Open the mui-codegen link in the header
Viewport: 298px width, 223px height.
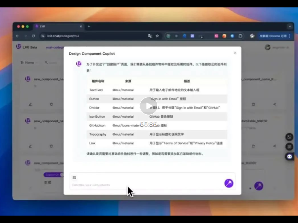pyautogui.click(x=55, y=47)
